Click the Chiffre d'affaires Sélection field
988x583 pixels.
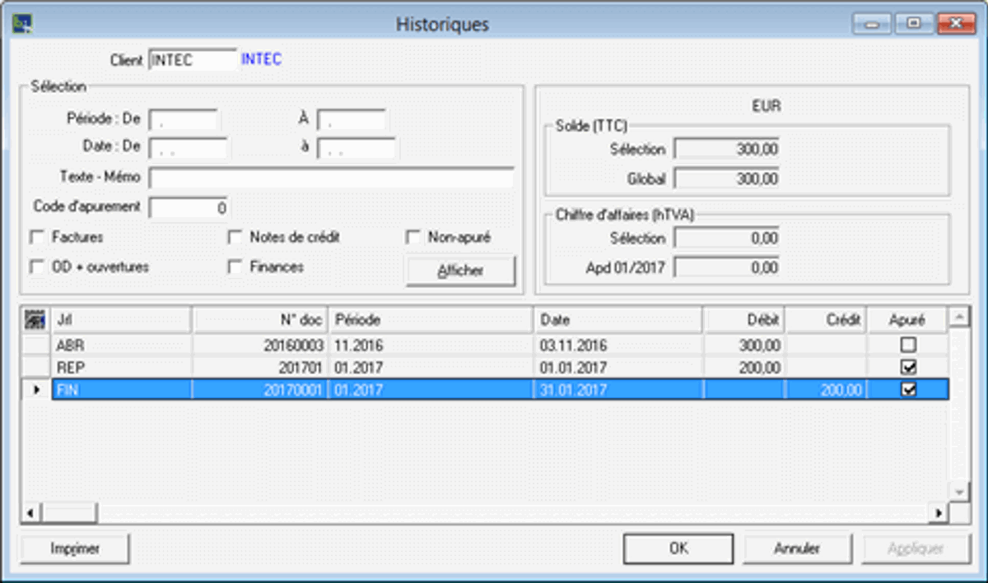point(726,238)
